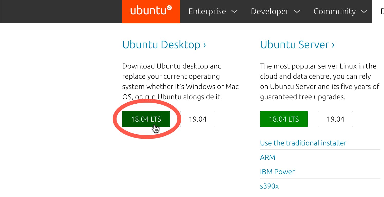384x197 pixels.
Task: Select the 19.04 Desktop download button
Action: (x=197, y=119)
